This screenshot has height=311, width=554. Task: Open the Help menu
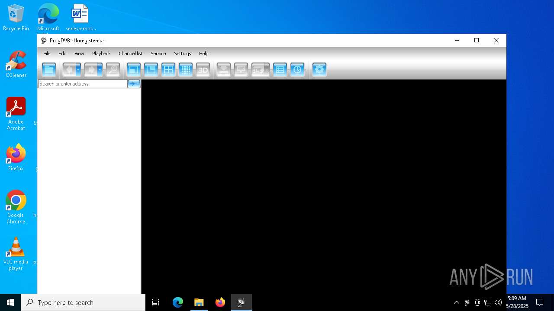coord(203,54)
